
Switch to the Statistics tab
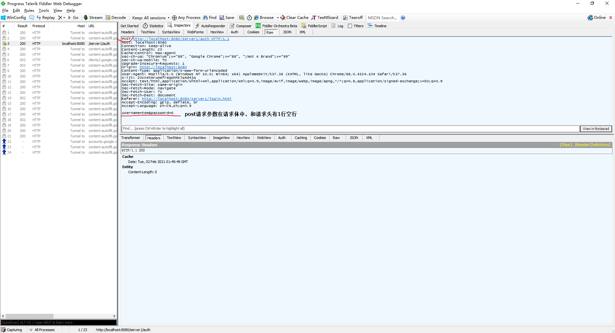(x=153, y=26)
